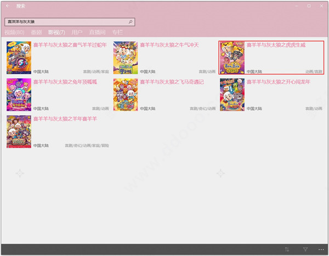Switch to the 用户 tab
Viewport: 329px width, 256px height.
pyautogui.click(x=77, y=32)
